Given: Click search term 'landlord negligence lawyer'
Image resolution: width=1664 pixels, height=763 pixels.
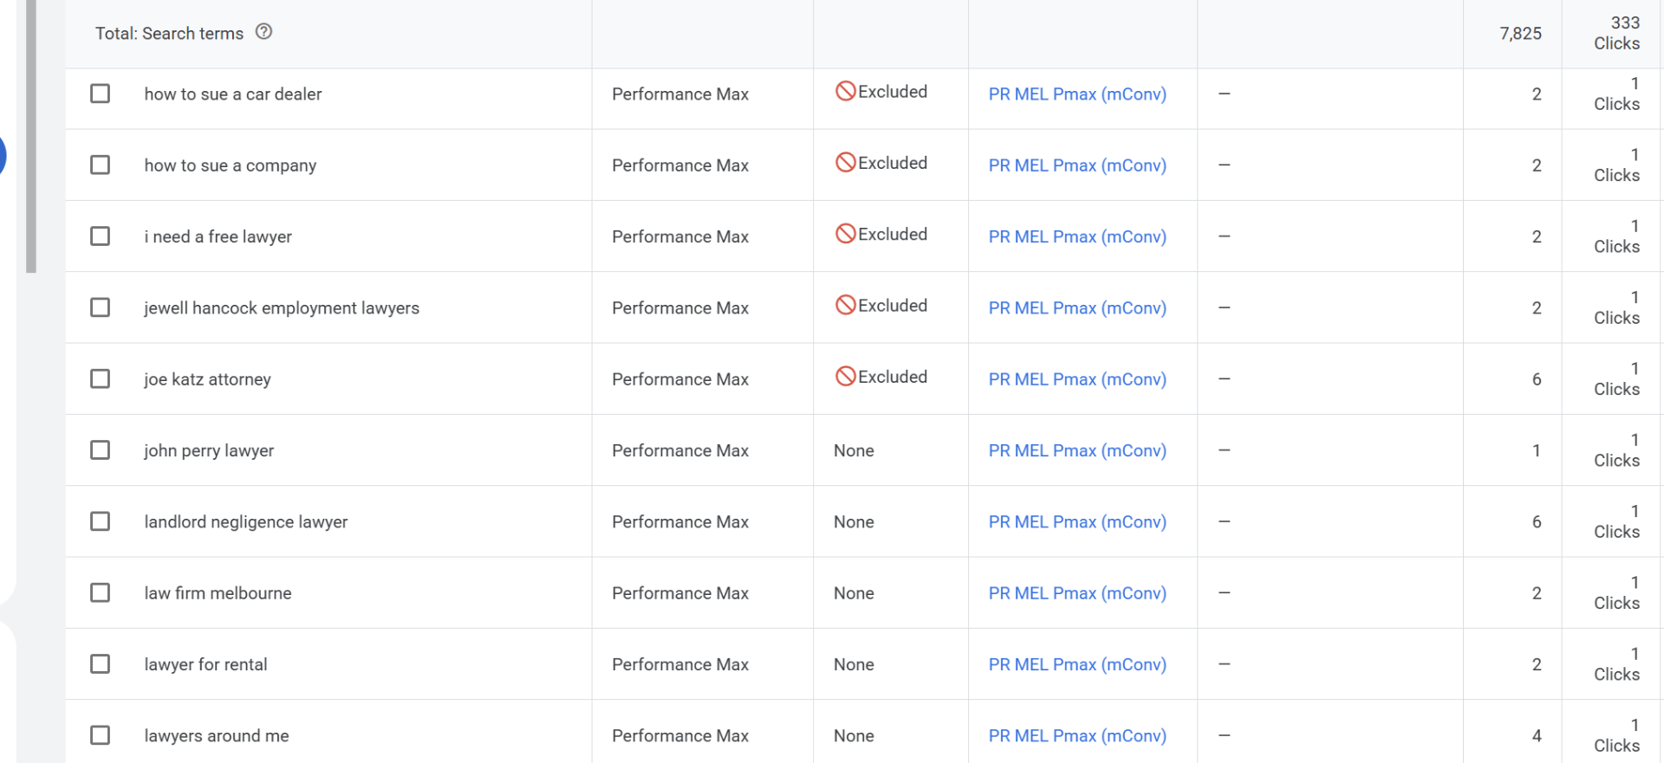Looking at the screenshot, I should point(246,521).
